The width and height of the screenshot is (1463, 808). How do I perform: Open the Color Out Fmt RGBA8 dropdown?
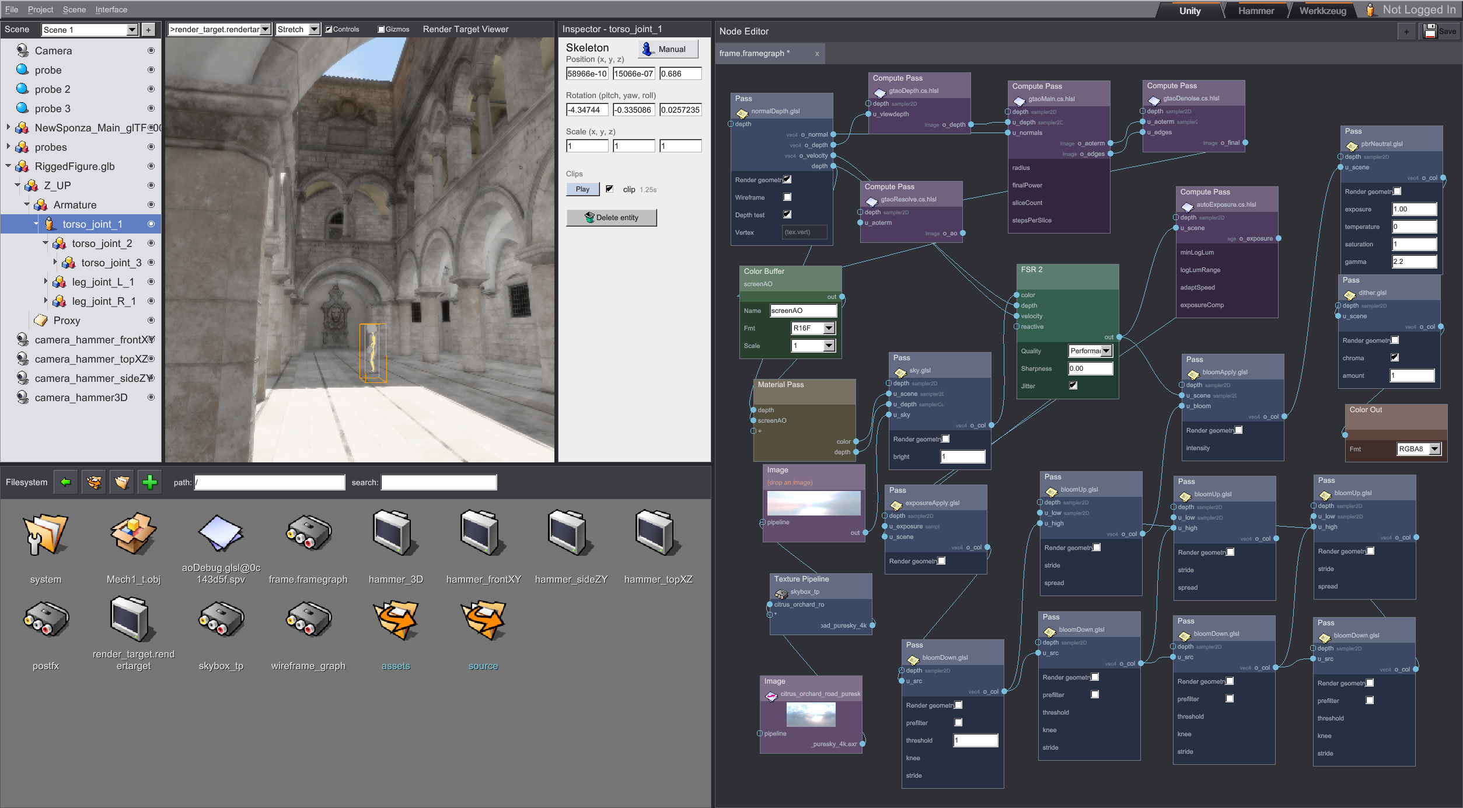coord(1419,449)
